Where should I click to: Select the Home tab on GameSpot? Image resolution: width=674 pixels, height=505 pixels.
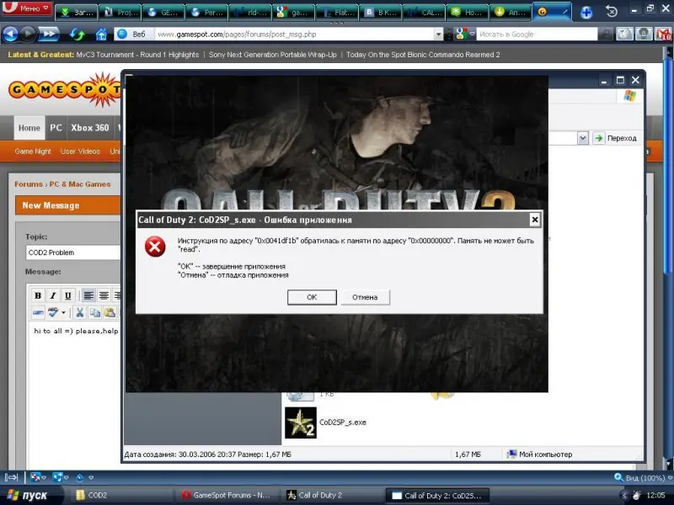pyautogui.click(x=29, y=128)
